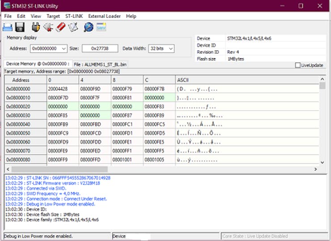
Task: Save file with the floppy disk icon
Action: pyautogui.click(x=20, y=27)
